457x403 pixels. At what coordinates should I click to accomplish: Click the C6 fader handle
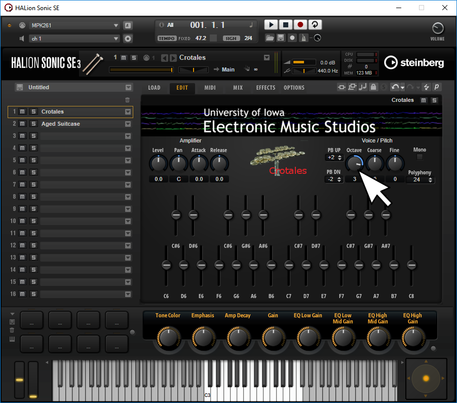(x=166, y=265)
